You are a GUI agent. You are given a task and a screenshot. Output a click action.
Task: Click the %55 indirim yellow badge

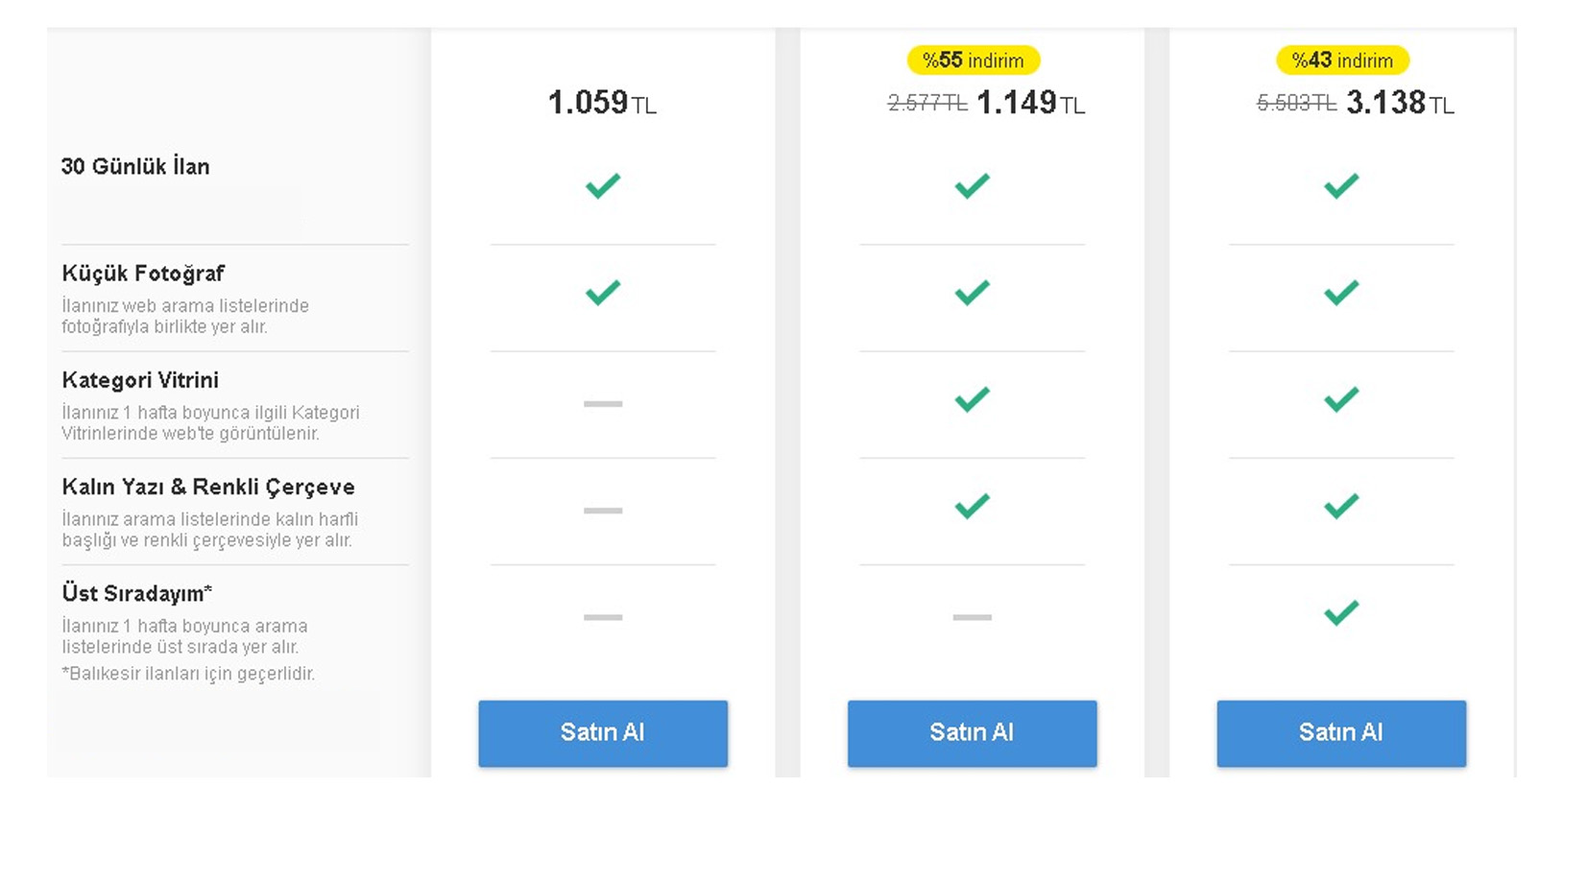tap(973, 60)
